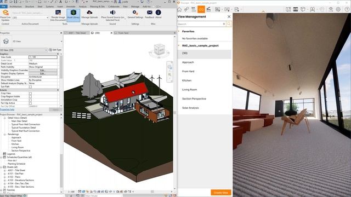Select Section Perspective in View Management
Screen dimensions: 351x197
(x=194, y=99)
